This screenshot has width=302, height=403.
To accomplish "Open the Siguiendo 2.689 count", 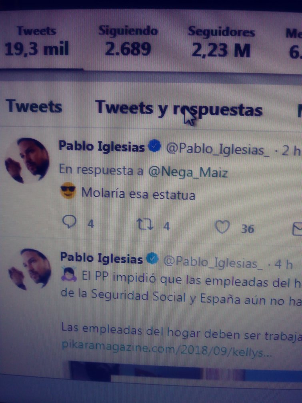I will (128, 40).
